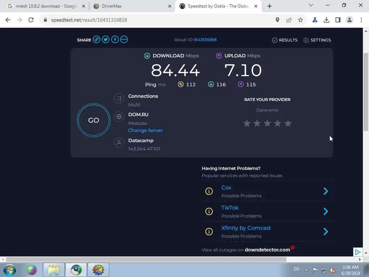Open a new browser tab
369x277 pixels.
tap(270, 6)
